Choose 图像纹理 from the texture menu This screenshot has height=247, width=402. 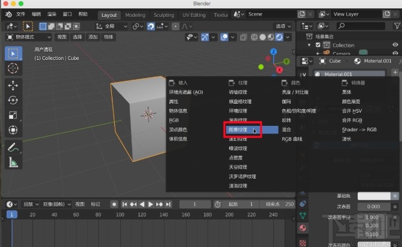point(237,129)
